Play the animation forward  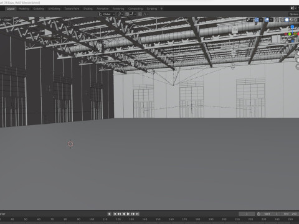(x=128, y=214)
